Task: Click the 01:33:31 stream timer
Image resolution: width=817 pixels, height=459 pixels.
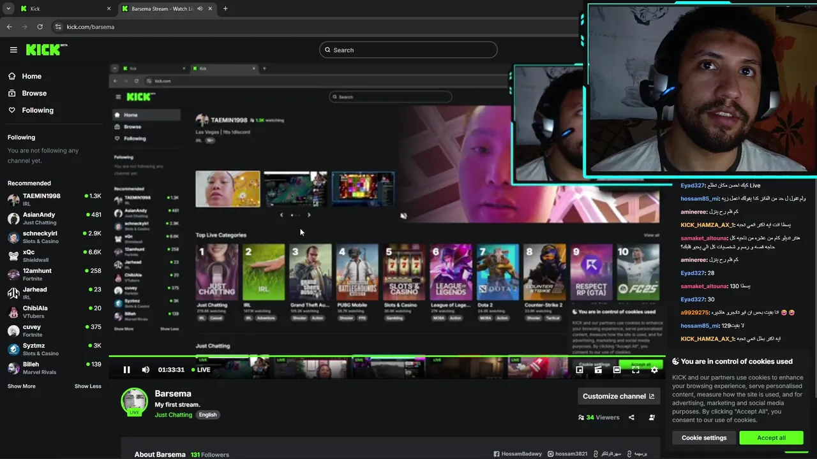Action: (x=171, y=370)
